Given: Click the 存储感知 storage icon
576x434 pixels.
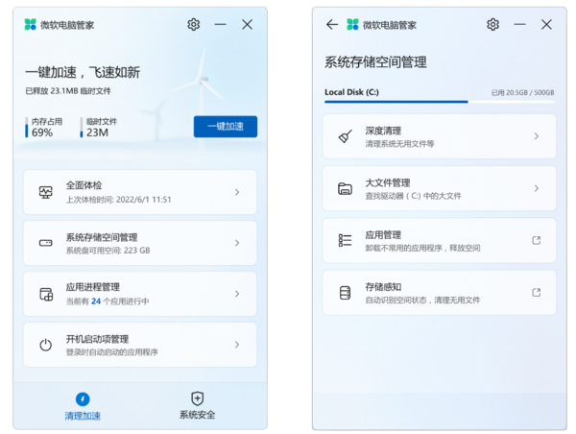Looking at the screenshot, I should point(345,293).
